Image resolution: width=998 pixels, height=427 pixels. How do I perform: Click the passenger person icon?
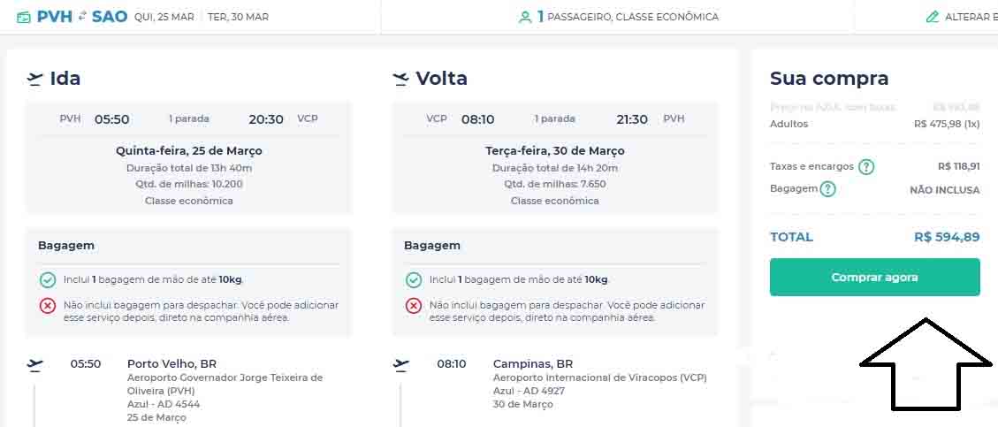(x=525, y=17)
